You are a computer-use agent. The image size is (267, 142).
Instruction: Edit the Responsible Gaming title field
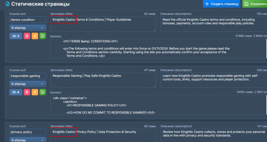[x=103, y=80]
